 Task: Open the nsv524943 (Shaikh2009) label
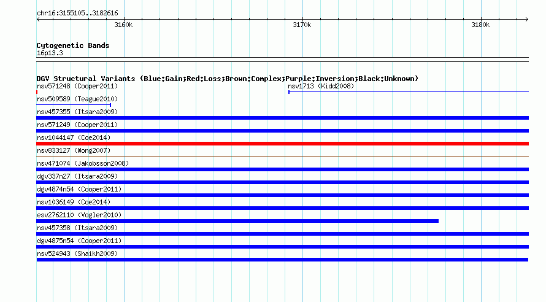point(77,254)
